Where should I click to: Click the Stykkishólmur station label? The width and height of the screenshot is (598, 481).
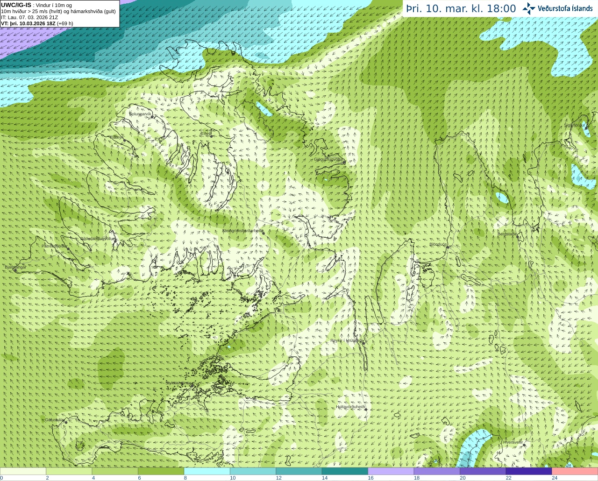tap(178, 383)
